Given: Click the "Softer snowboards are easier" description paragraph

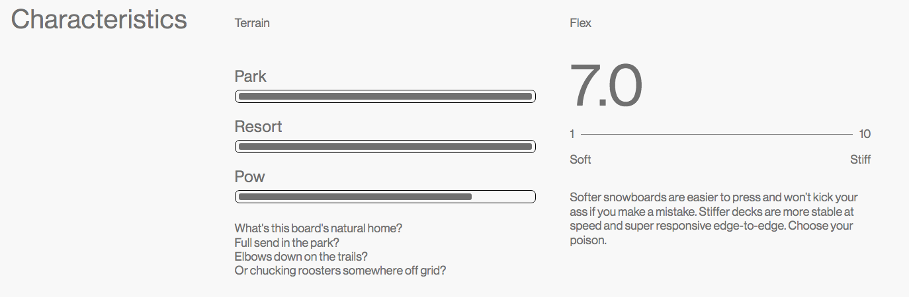Looking at the screenshot, I should click(714, 218).
